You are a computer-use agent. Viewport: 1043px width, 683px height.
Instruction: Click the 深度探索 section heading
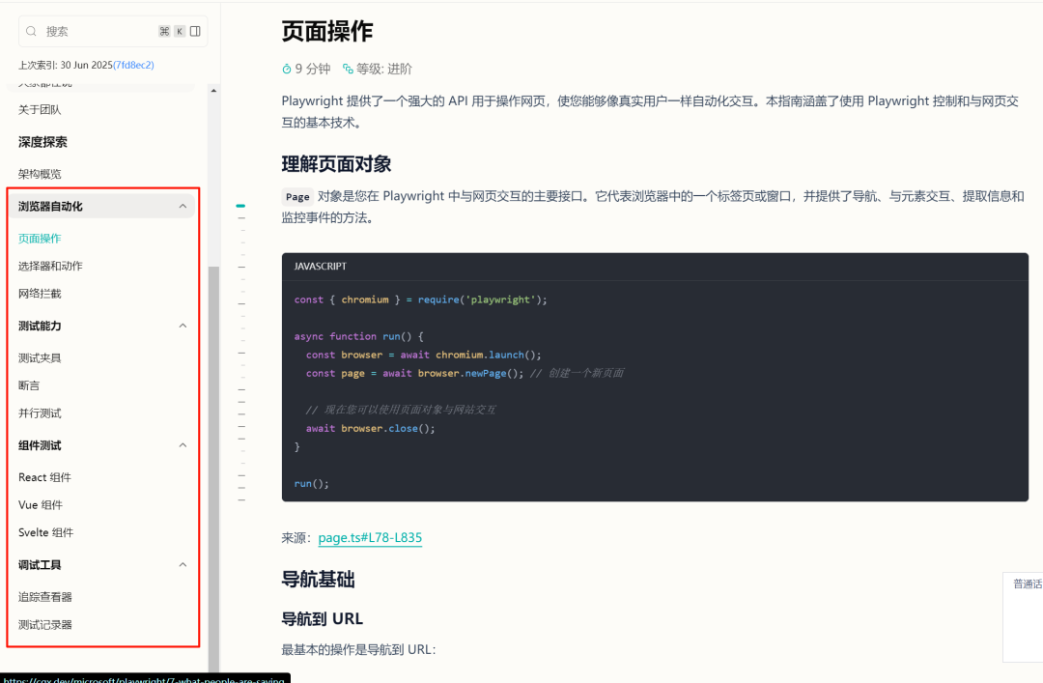point(42,142)
